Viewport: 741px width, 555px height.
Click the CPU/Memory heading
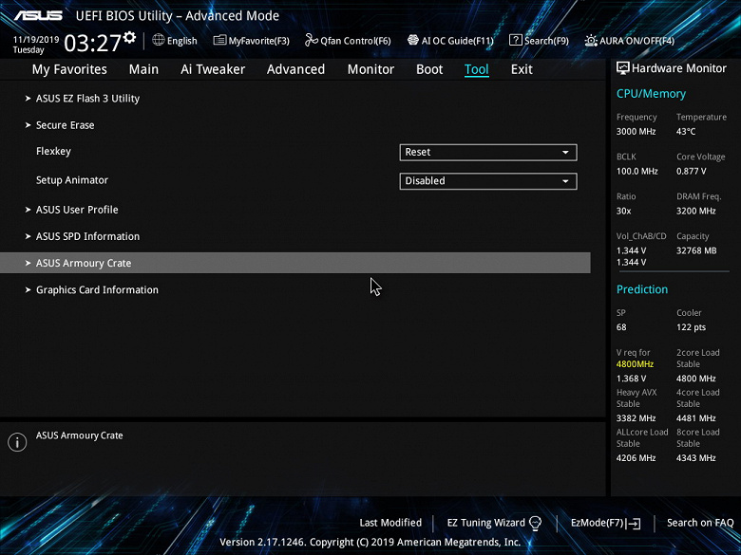point(651,93)
